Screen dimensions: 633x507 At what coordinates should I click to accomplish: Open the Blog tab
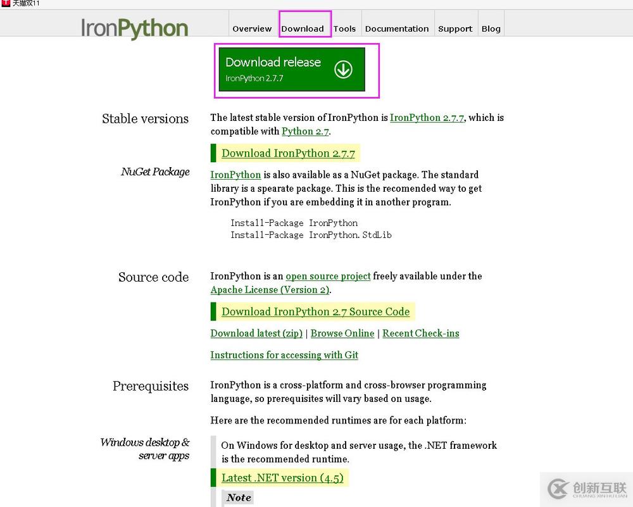(491, 28)
